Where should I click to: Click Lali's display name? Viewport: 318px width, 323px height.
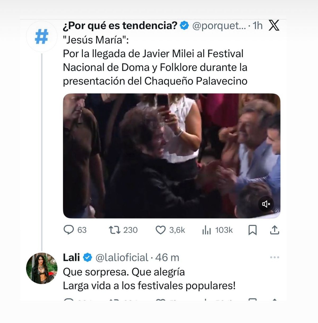(71, 257)
